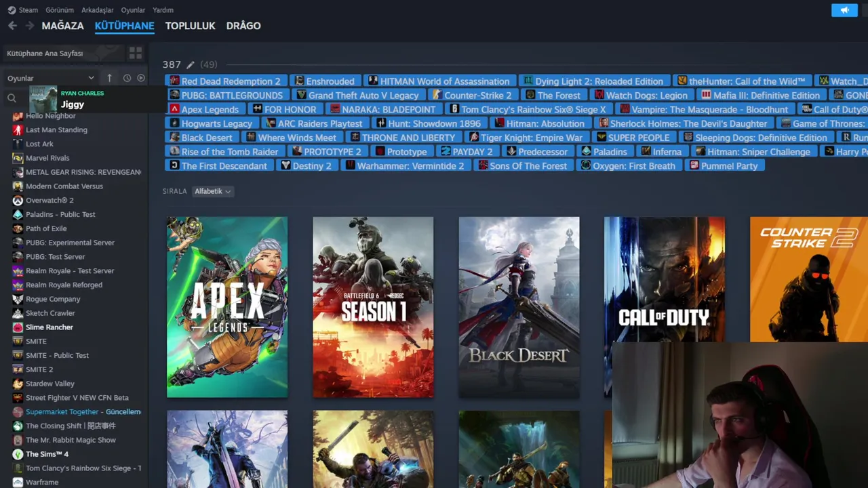Click the Rogue Company game icon
Screen dimensions: 868x488
point(18,299)
